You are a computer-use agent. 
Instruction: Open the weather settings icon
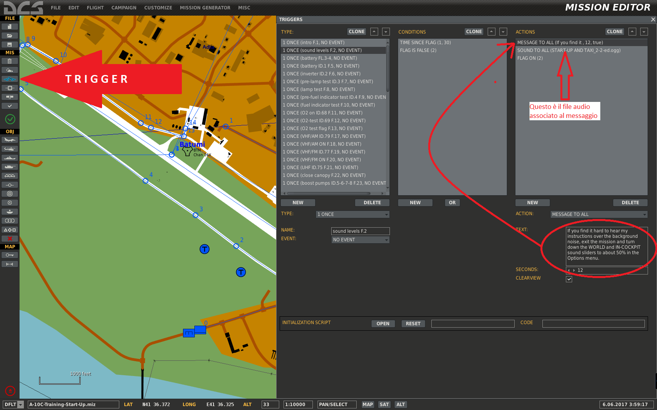pos(10,70)
